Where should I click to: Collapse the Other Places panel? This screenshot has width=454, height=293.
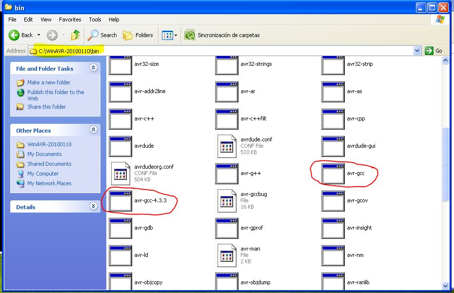coord(93,129)
